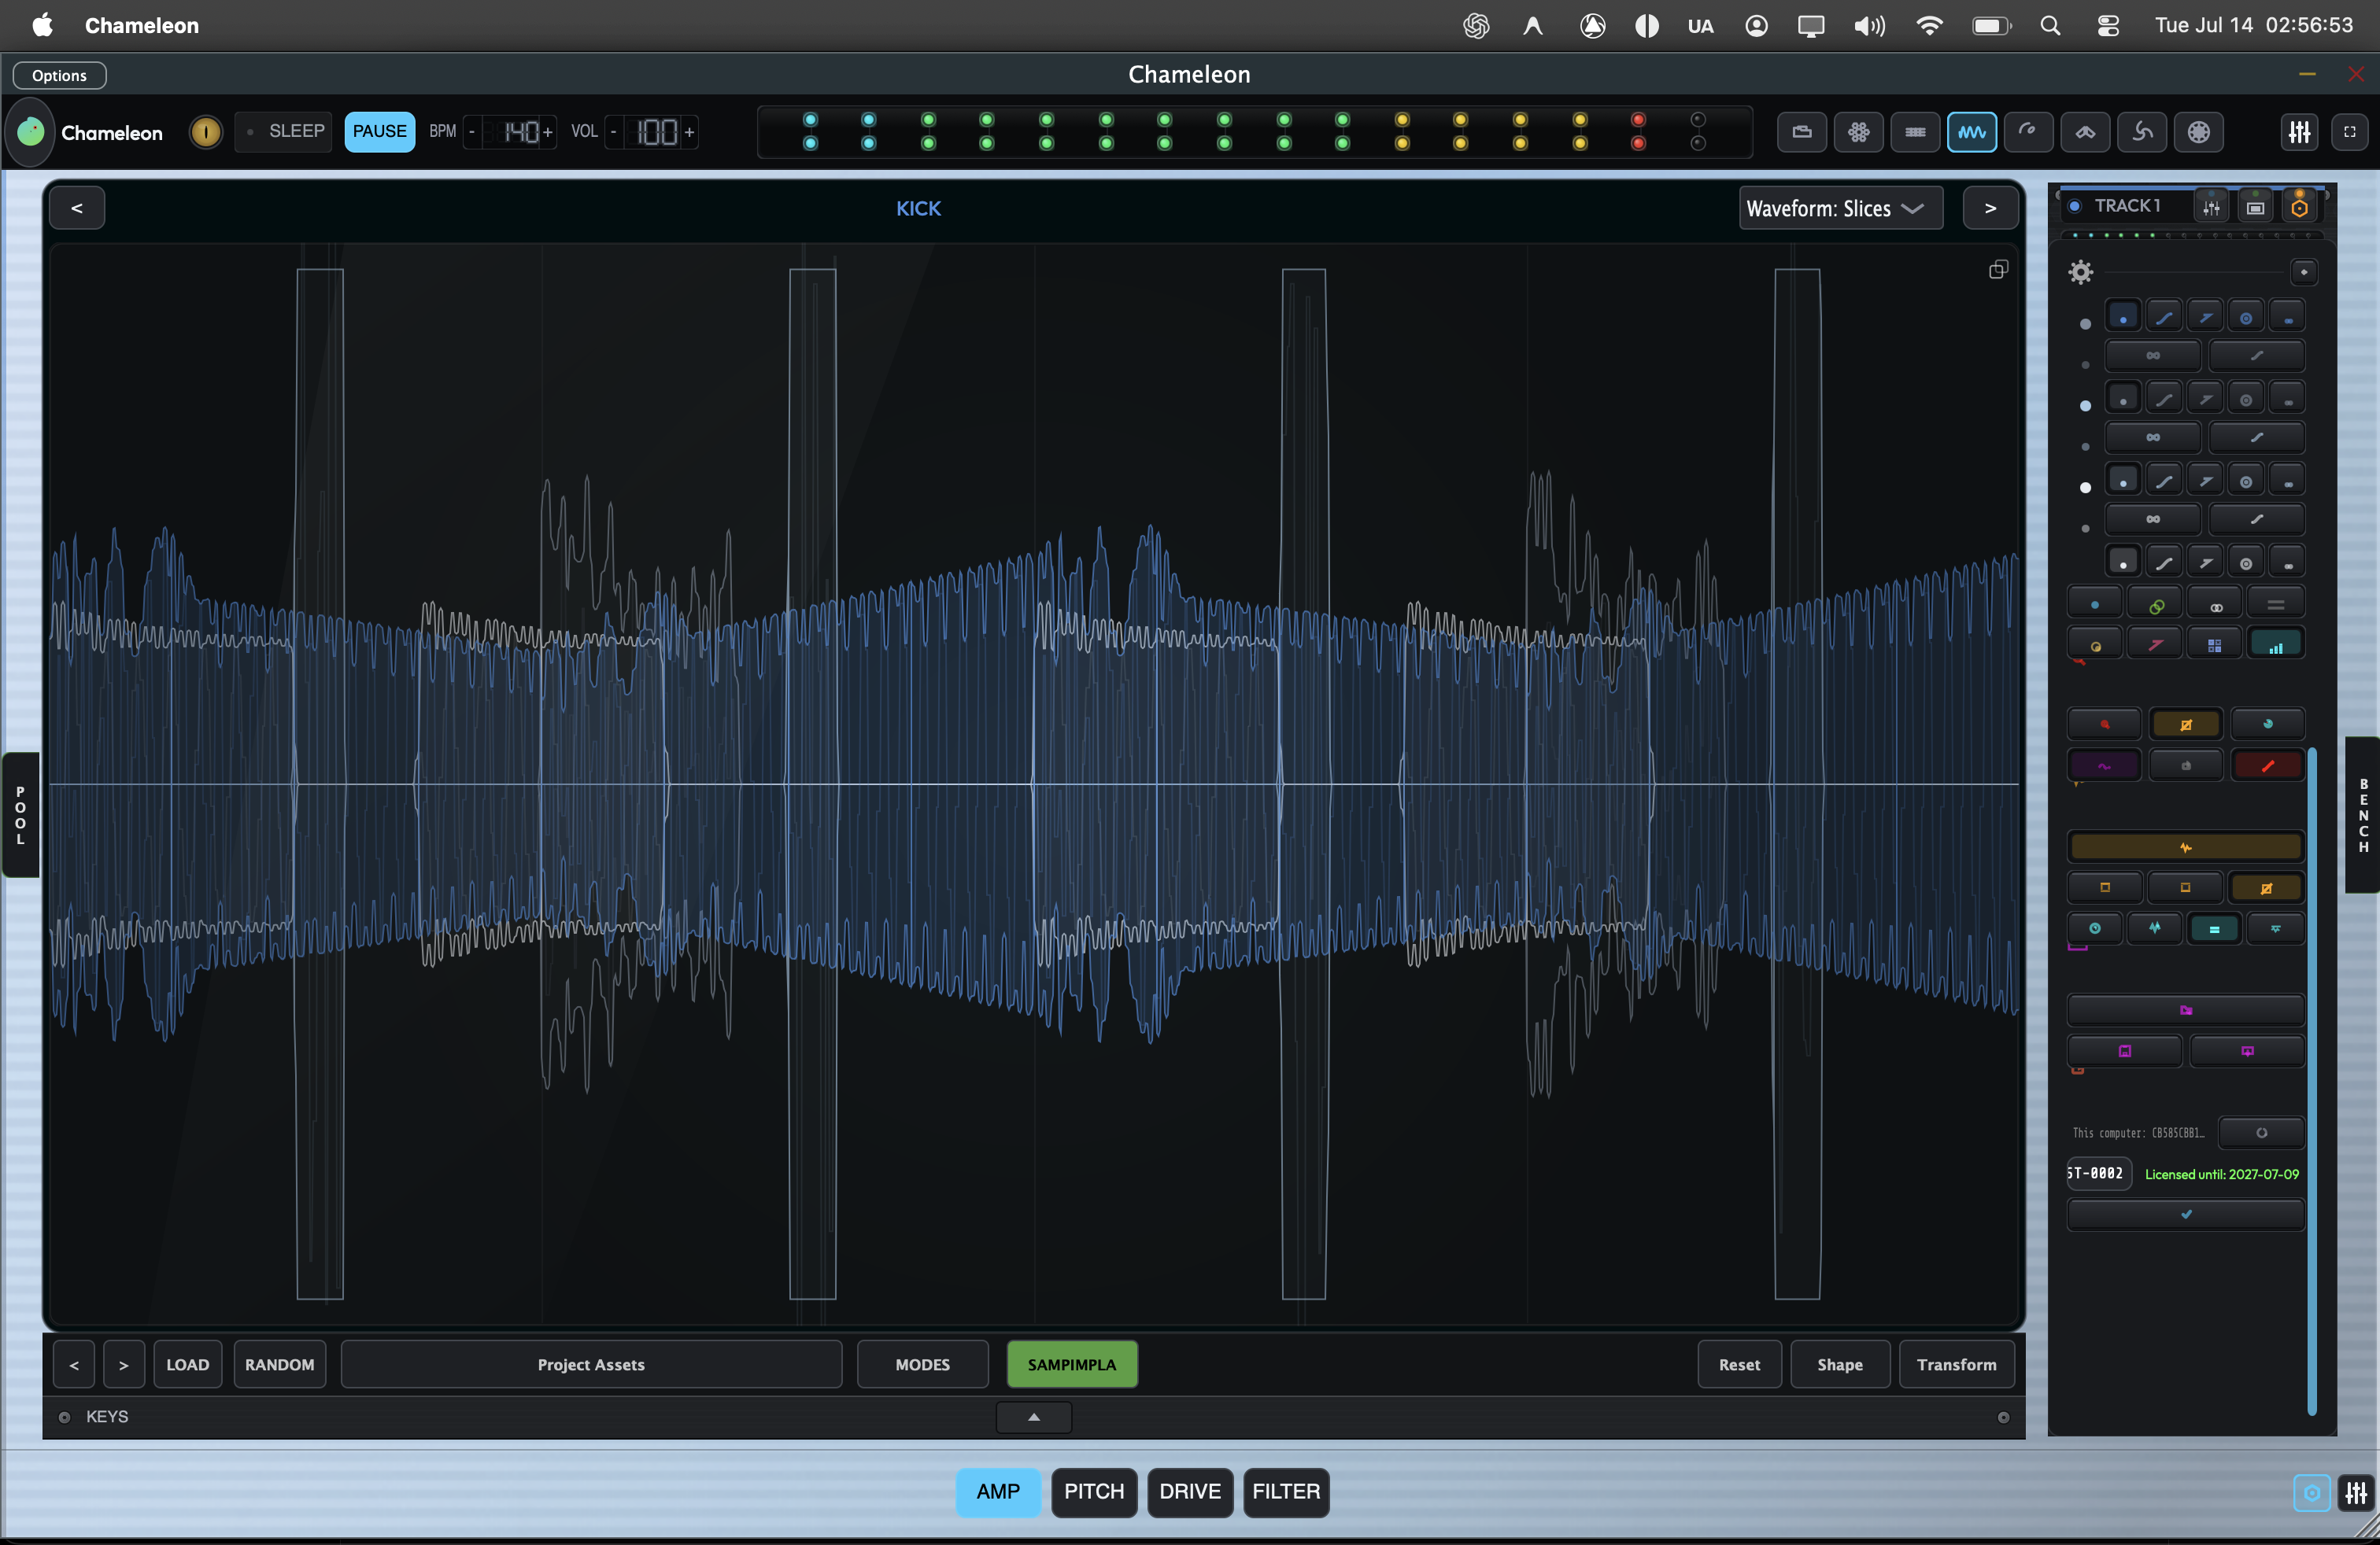Copy the waveform using the overlapping squares icon
Viewport: 2380px width, 1545px height.
[1997, 270]
